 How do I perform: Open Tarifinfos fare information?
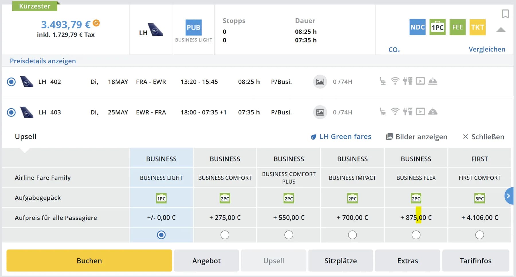tap(476, 261)
